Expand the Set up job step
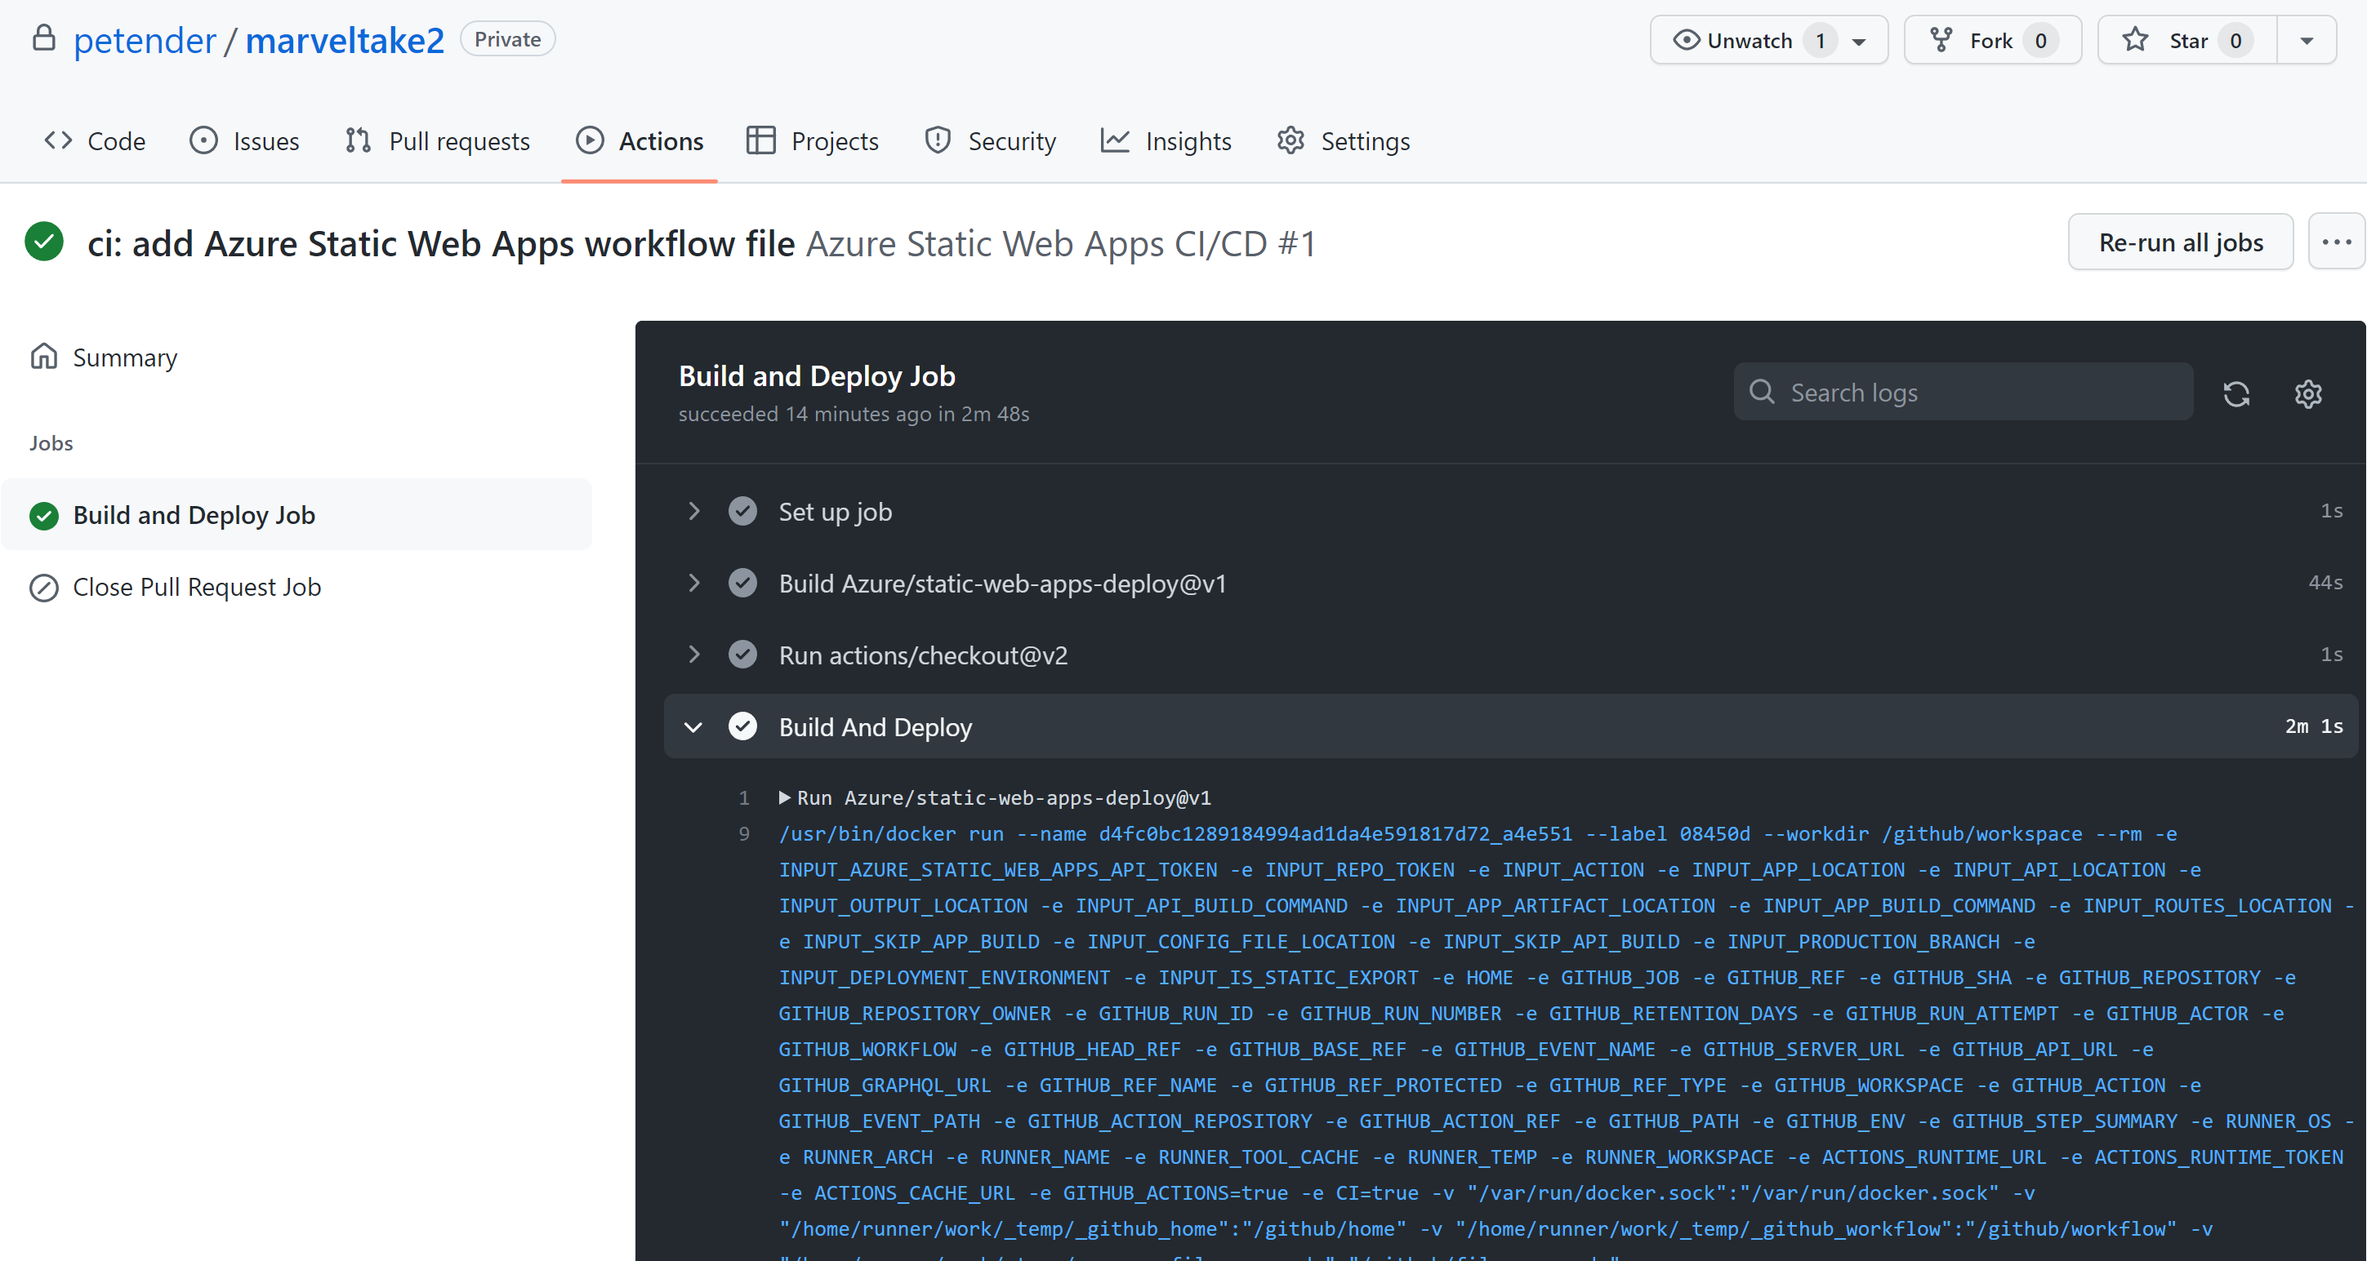This screenshot has width=2367, height=1261. click(x=693, y=512)
